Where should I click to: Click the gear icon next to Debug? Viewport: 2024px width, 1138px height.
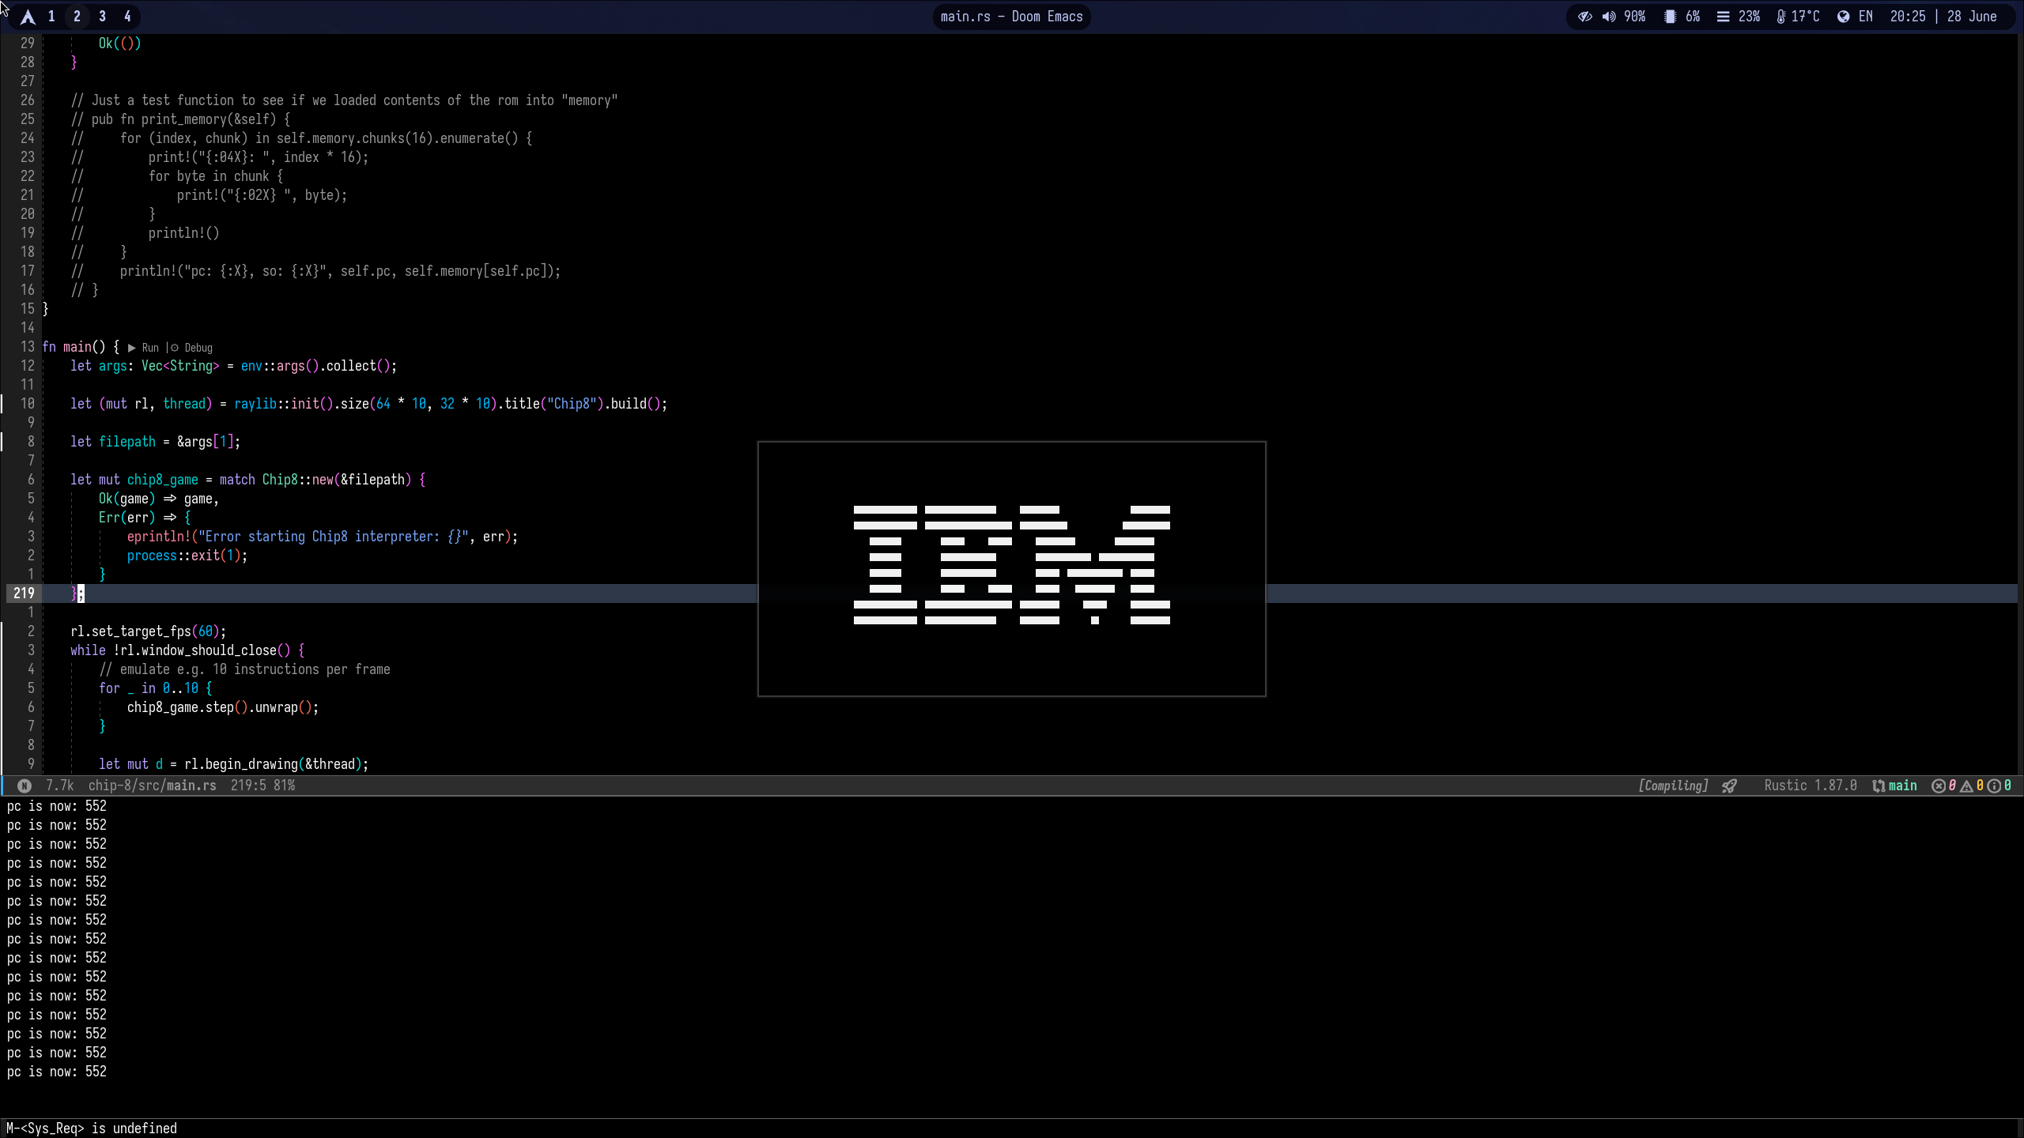175,348
